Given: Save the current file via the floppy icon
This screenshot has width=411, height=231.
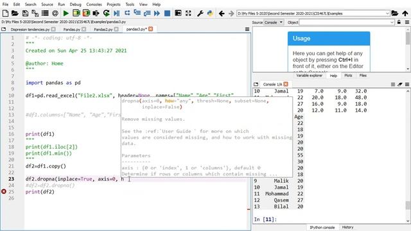Looking at the screenshot, I should (25, 13).
